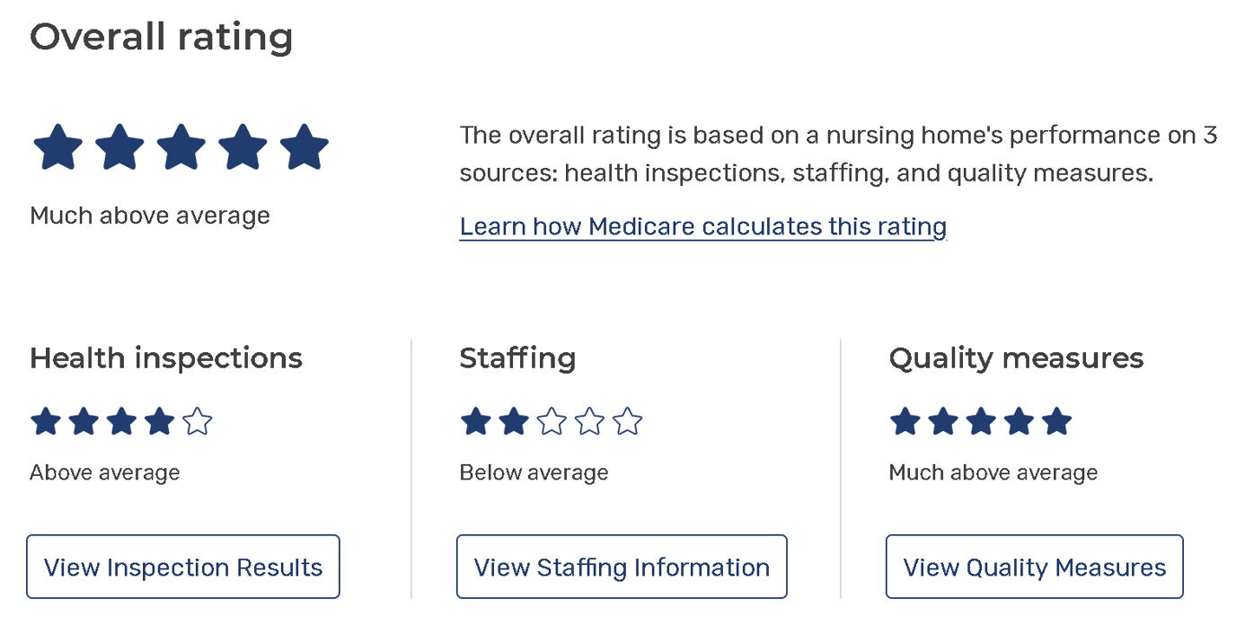This screenshot has width=1236, height=643.
Task: Click the Health inspections heading
Action: tap(166, 358)
